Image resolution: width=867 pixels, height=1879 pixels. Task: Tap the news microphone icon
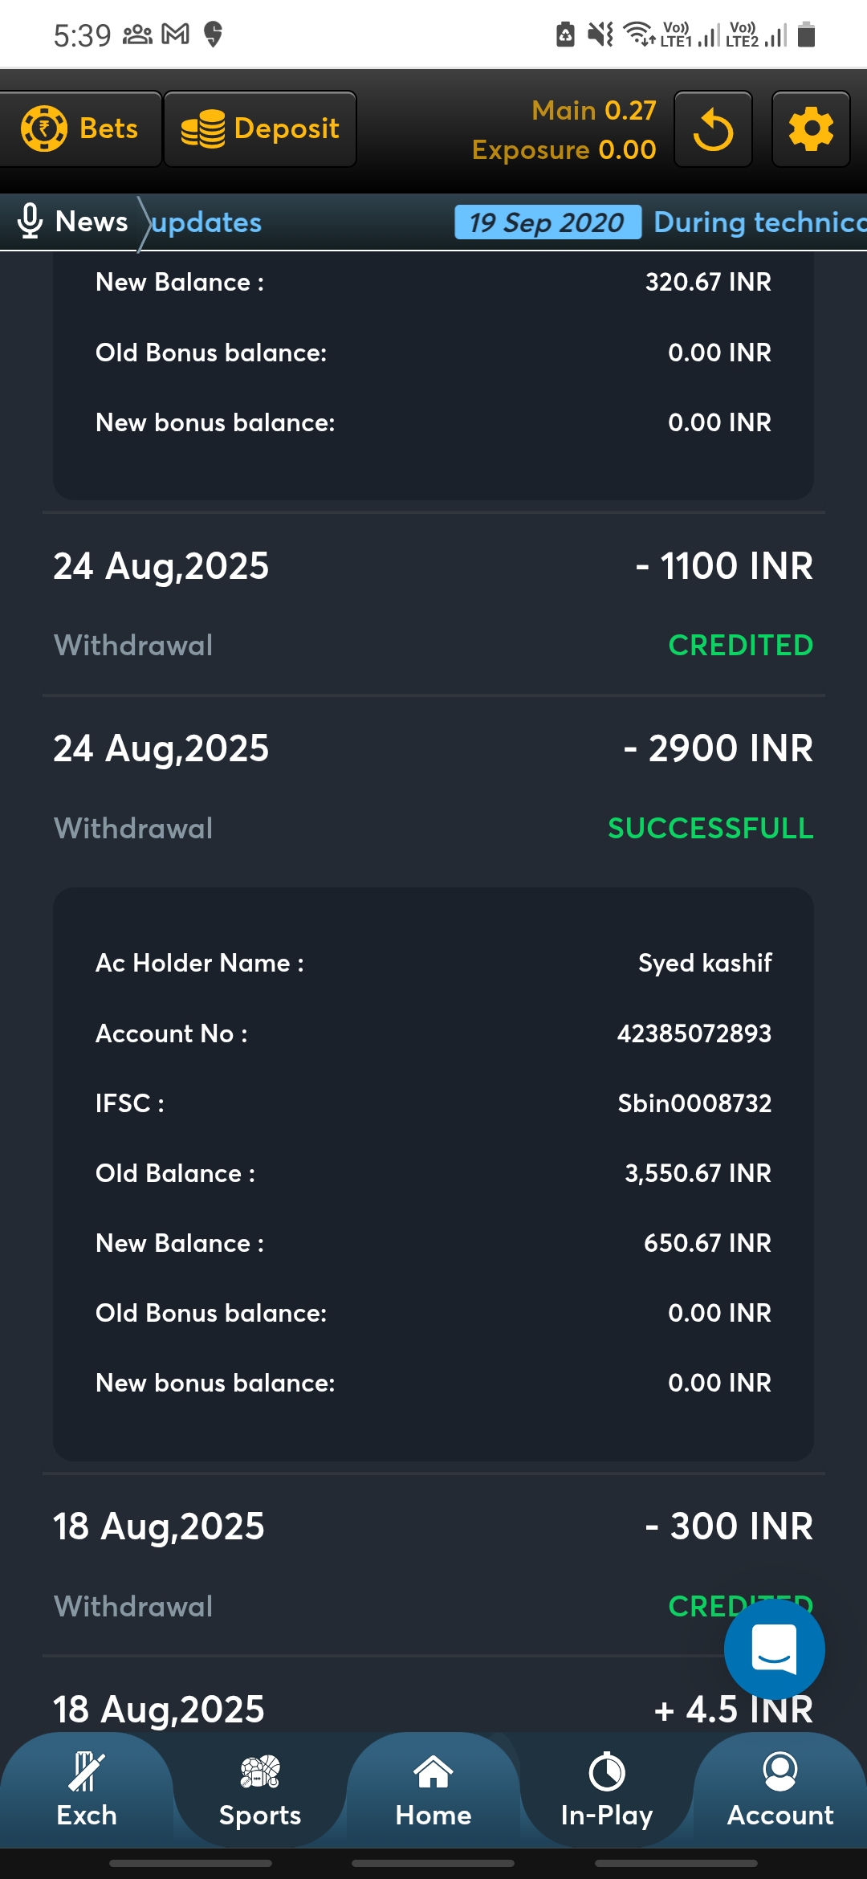[x=30, y=222]
